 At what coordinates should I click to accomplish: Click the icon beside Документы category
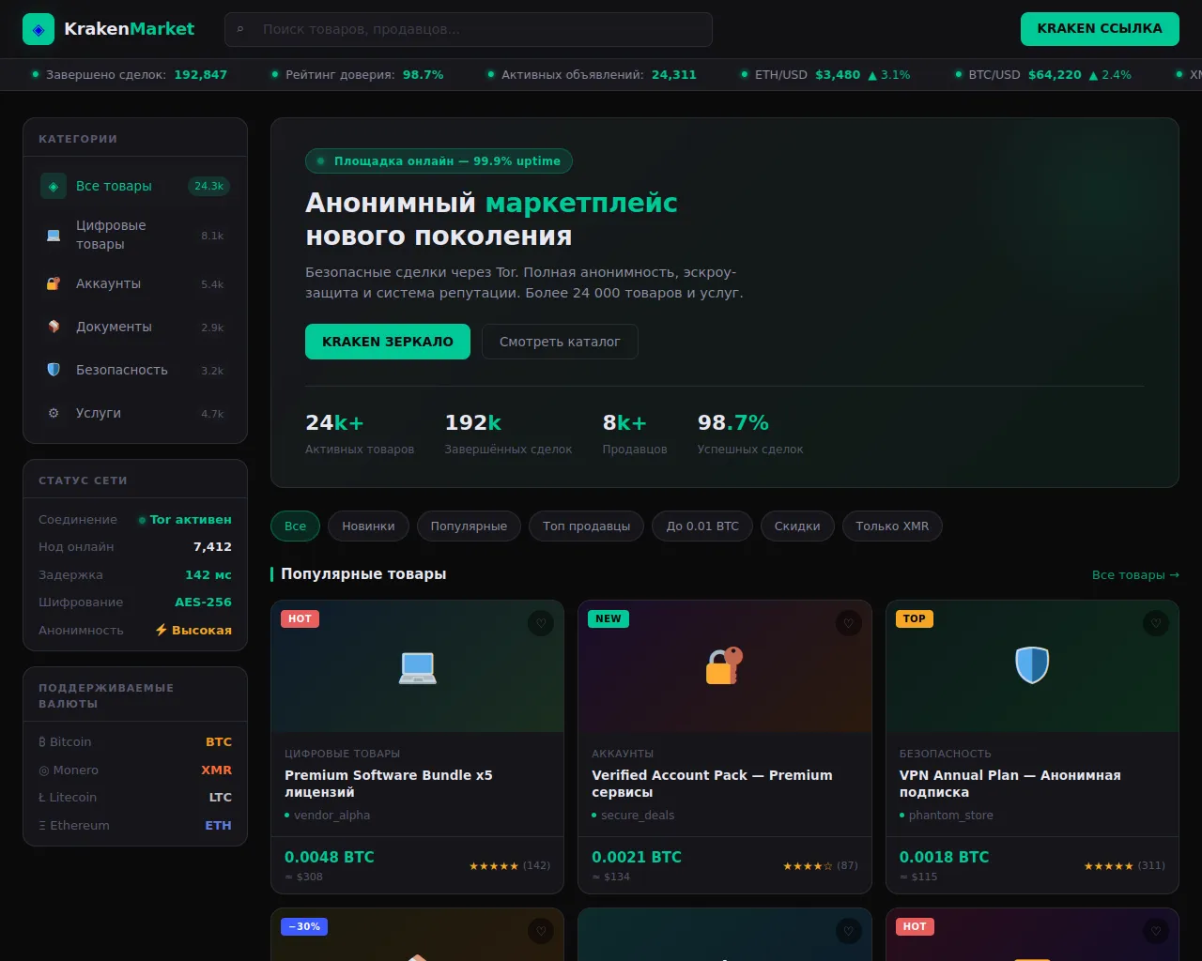point(54,327)
